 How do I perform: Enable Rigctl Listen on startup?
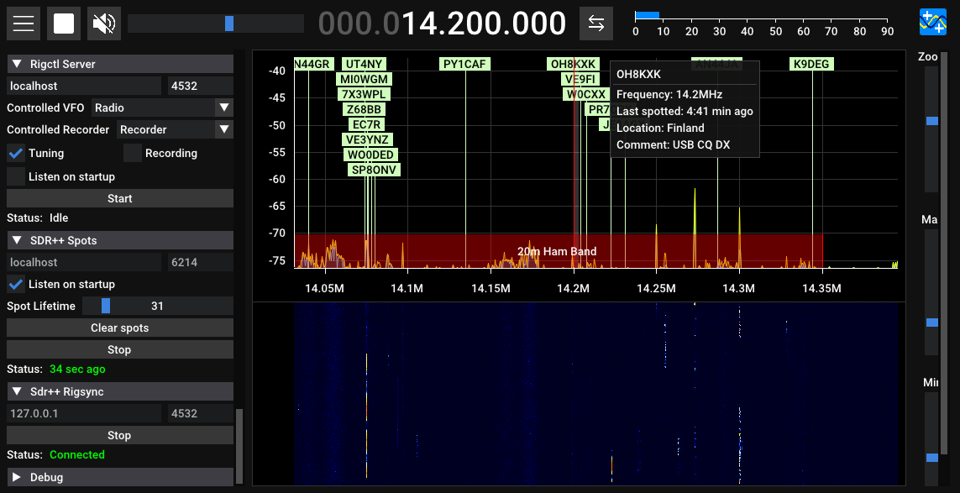point(16,176)
